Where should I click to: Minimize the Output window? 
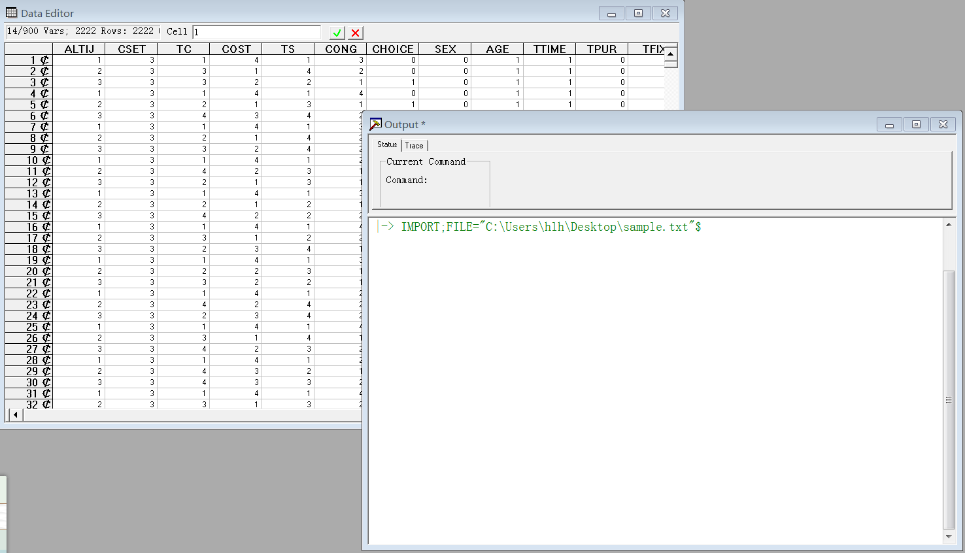(x=889, y=124)
